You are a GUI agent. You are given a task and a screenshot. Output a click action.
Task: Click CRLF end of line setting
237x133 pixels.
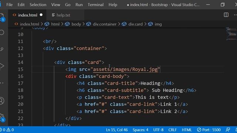click(173, 130)
